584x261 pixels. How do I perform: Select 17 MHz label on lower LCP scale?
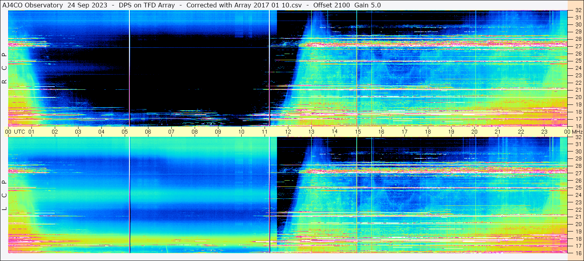pos(578,246)
